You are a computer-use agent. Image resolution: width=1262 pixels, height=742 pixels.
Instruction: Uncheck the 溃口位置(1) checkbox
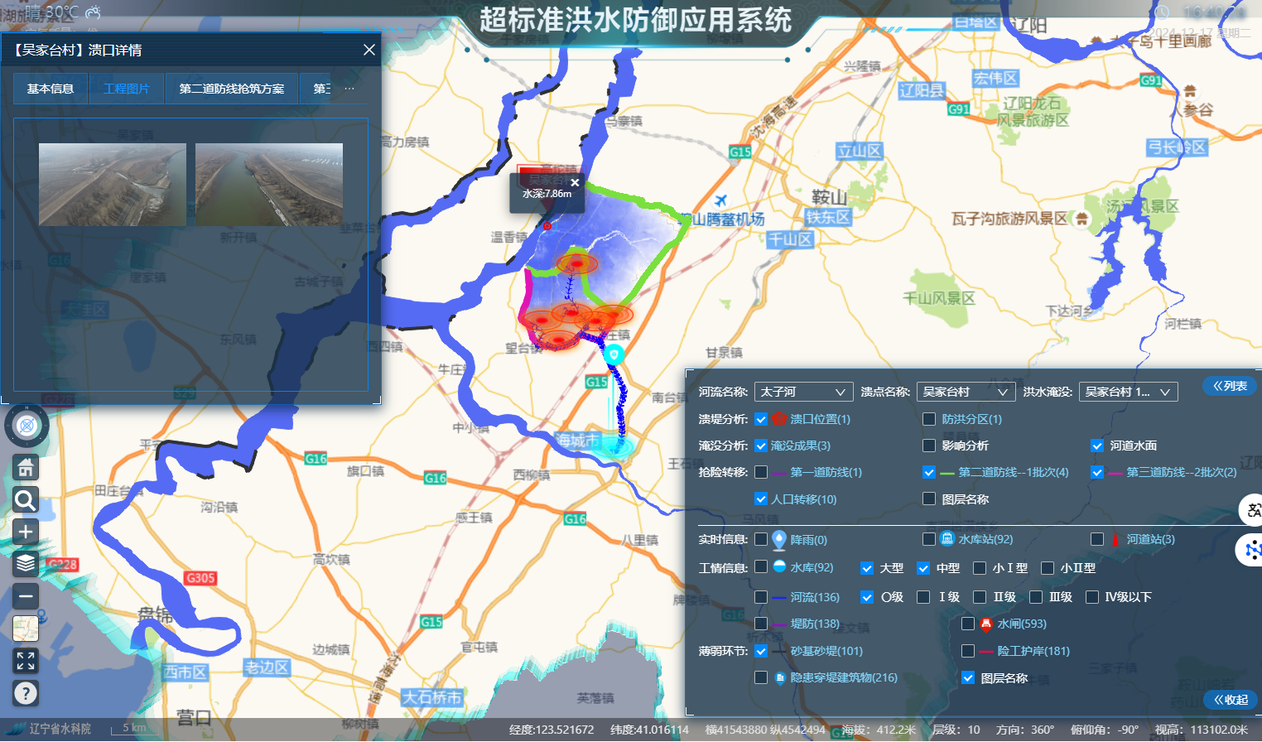[761, 419]
